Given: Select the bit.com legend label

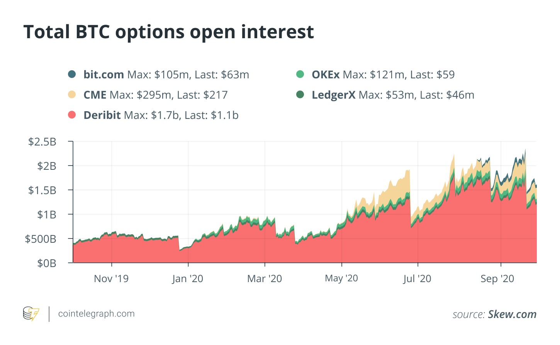Looking at the screenshot, I should point(104,74).
